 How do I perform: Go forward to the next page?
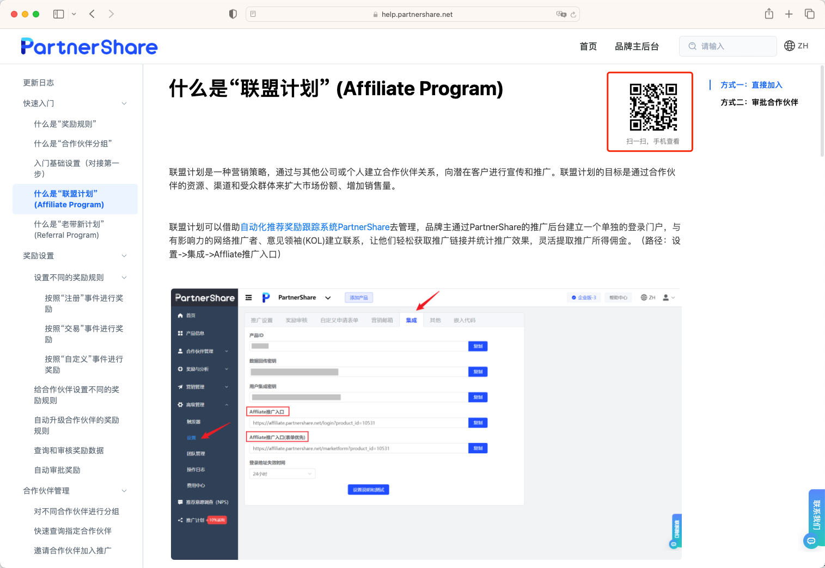click(111, 14)
